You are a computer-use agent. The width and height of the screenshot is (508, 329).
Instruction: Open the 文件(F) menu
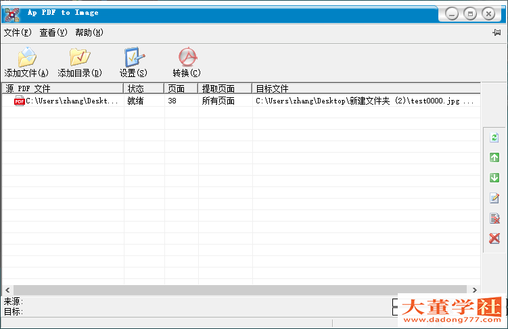pos(18,32)
